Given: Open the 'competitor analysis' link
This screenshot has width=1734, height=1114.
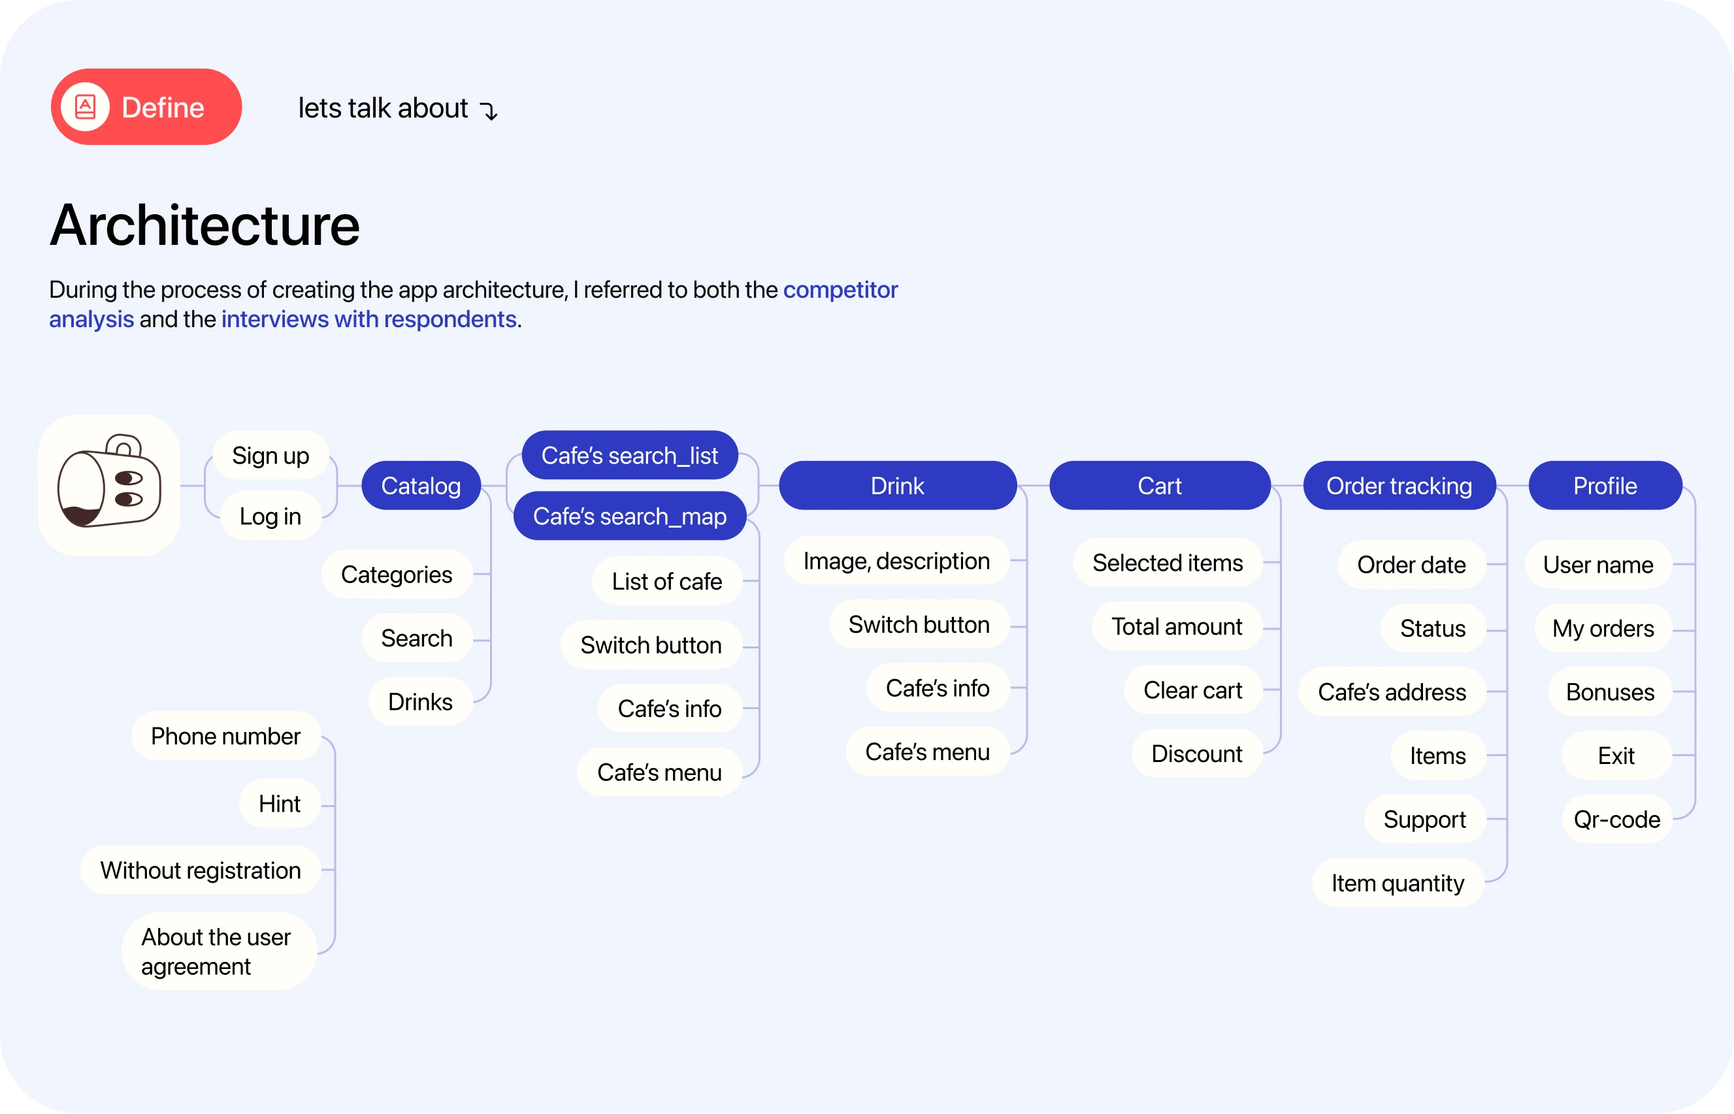Looking at the screenshot, I should (x=840, y=290).
